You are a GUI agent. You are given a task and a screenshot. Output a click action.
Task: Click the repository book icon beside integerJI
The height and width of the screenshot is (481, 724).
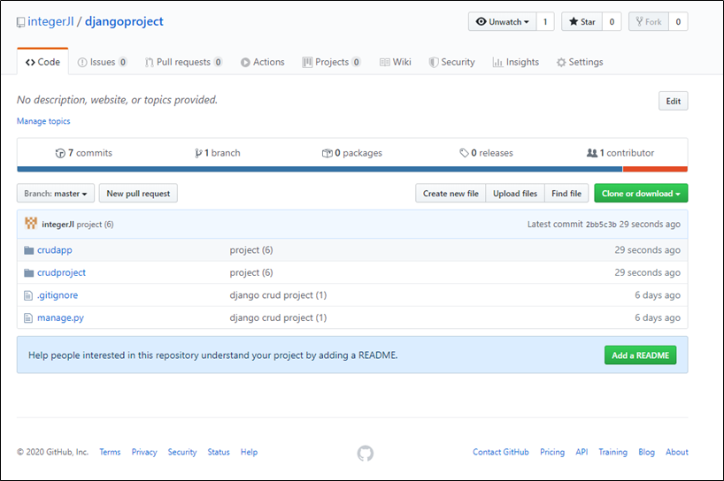pos(20,22)
